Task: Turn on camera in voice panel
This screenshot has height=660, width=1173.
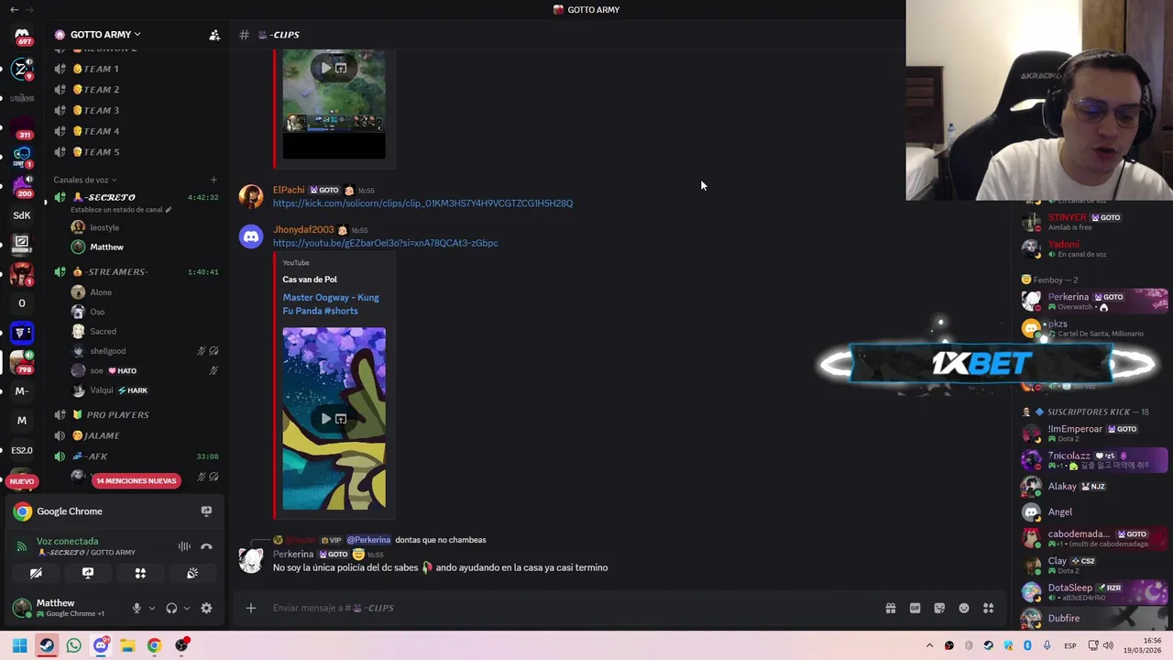Action: click(x=36, y=573)
